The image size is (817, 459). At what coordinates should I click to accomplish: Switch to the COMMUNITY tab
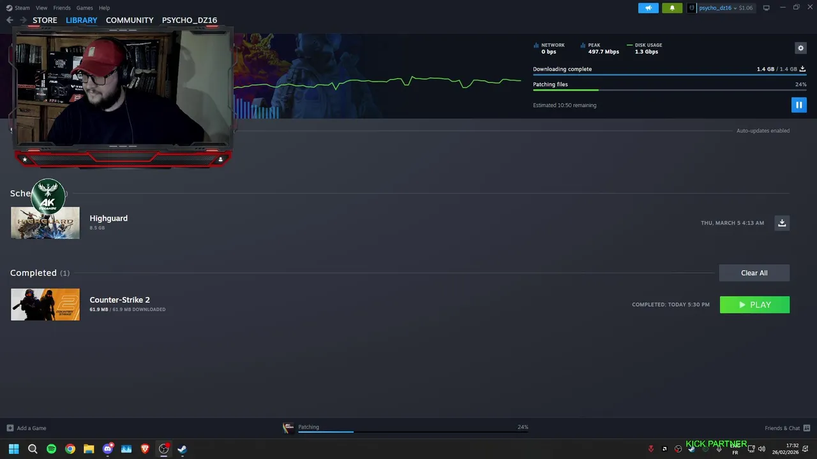click(130, 20)
